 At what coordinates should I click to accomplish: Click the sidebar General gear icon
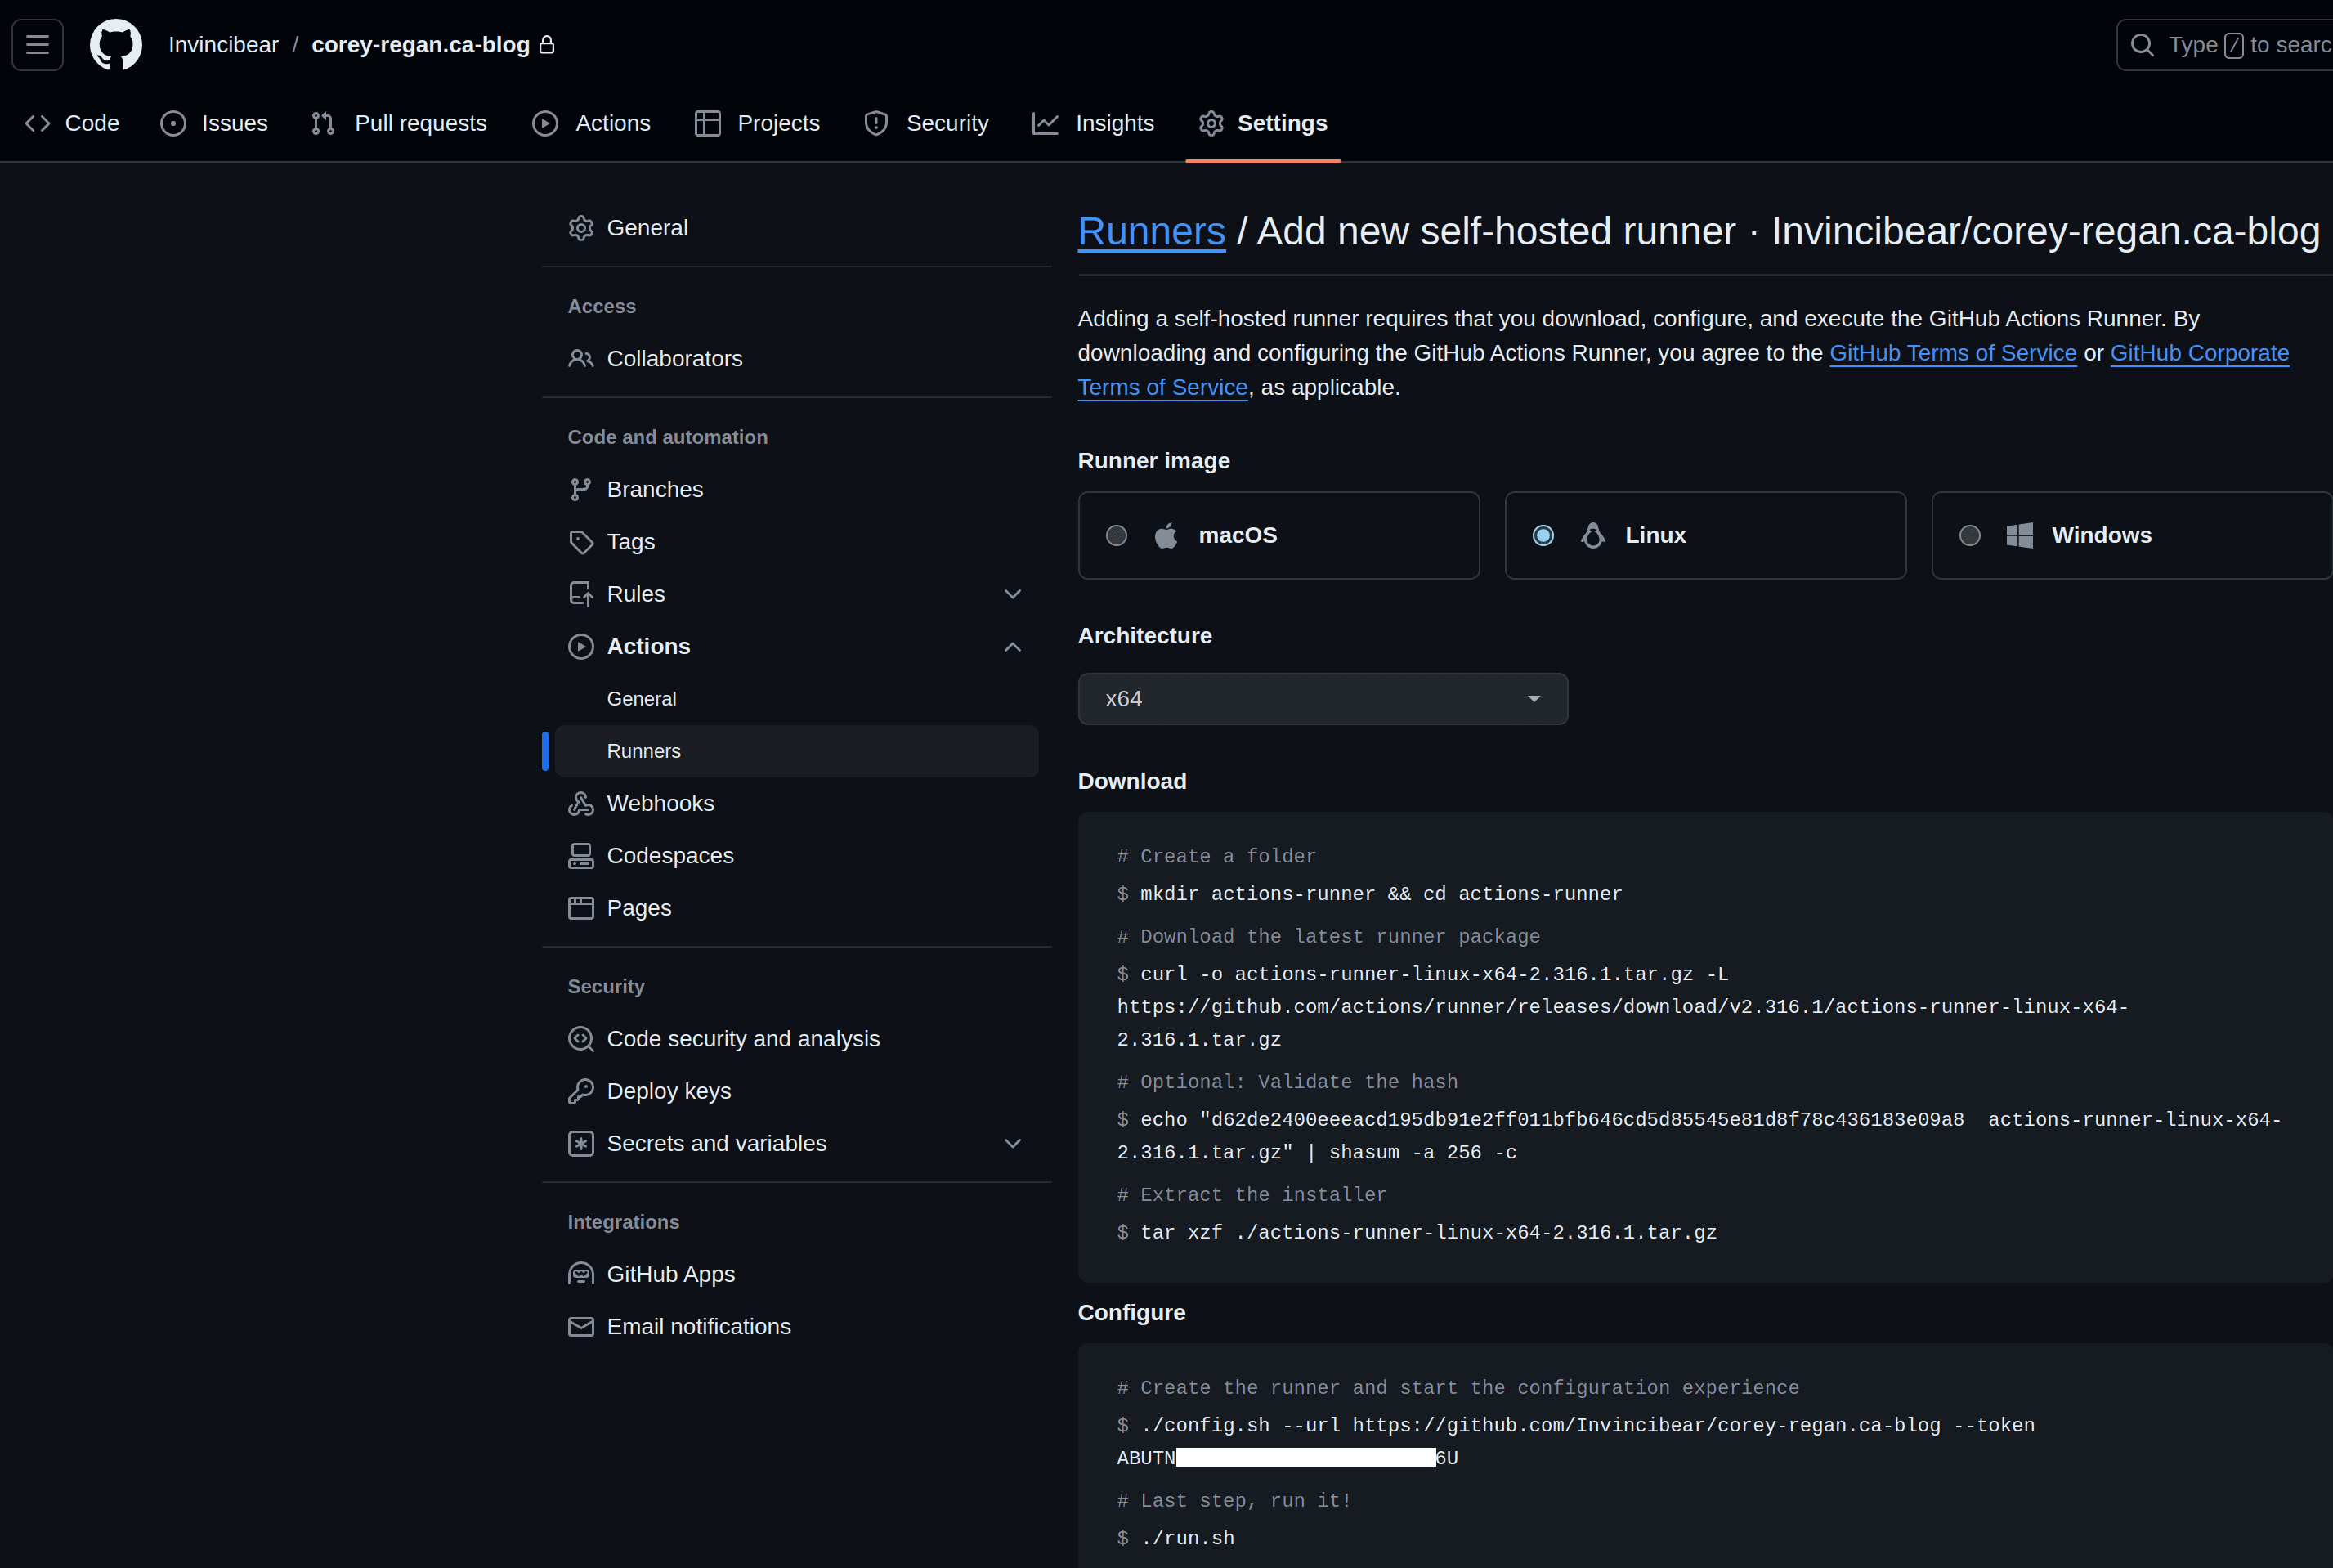click(581, 228)
